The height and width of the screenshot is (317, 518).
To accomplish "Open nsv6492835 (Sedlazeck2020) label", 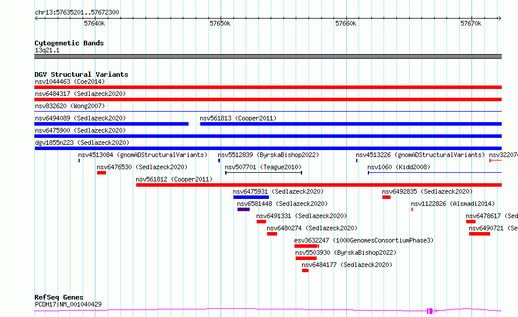I will (x=427, y=191).
